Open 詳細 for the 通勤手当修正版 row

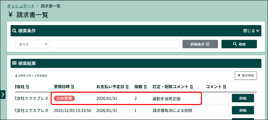pyautogui.click(x=243, y=98)
